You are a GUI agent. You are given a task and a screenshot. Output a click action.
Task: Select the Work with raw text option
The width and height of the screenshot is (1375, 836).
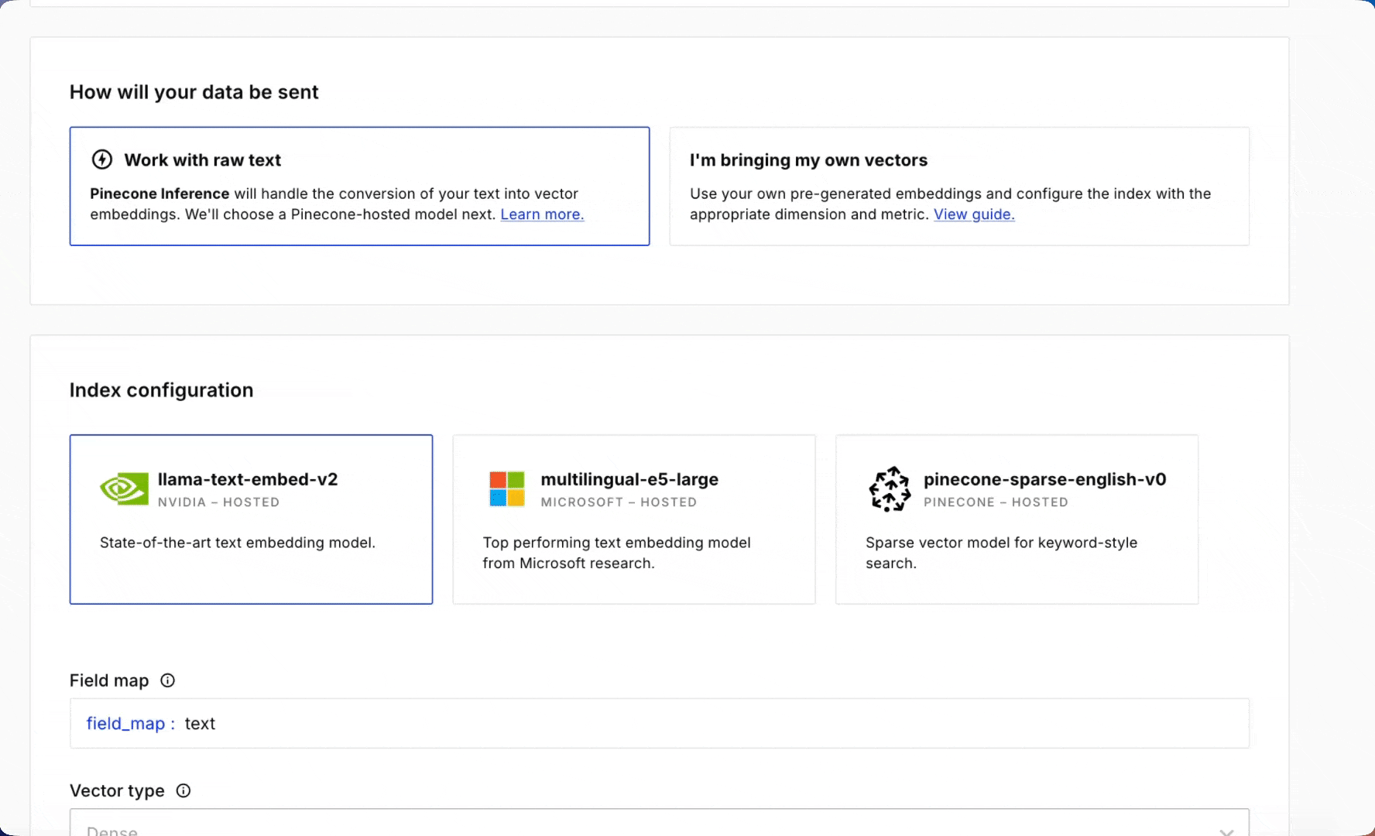point(359,186)
